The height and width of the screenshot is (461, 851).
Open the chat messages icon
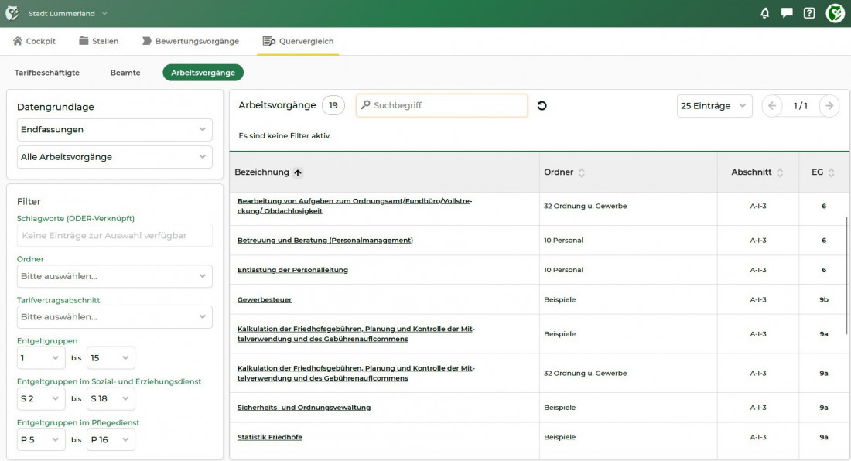(x=787, y=13)
